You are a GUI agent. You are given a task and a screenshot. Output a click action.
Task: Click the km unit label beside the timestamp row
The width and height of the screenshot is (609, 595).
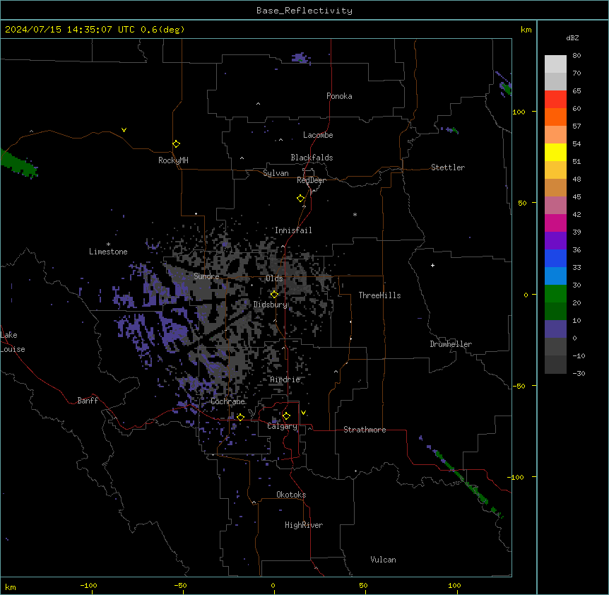(526, 30)
